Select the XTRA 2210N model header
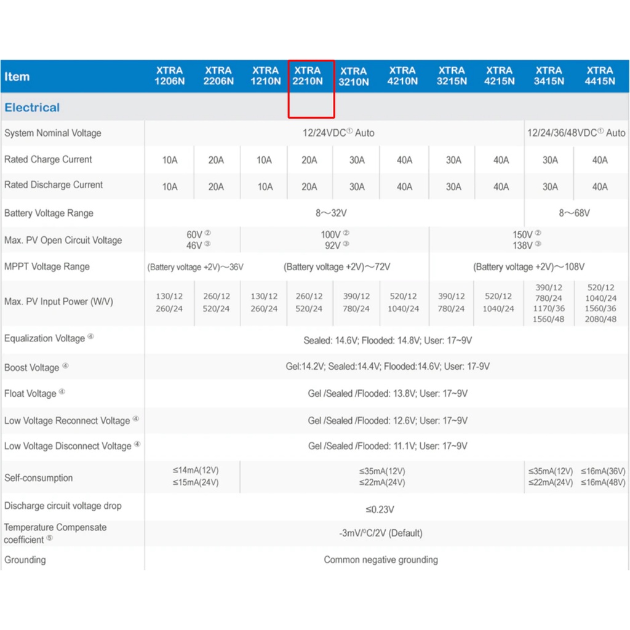630x630 pixels. (x=308, y=76)
